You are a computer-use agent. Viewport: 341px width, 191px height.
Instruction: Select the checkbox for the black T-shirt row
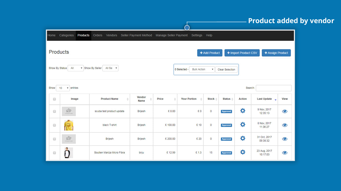[x=54, y=125]
